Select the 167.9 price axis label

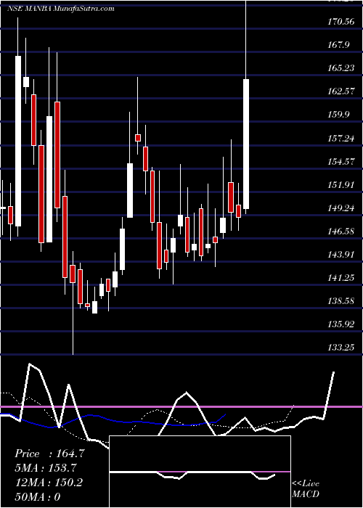[x=338, y=45]
